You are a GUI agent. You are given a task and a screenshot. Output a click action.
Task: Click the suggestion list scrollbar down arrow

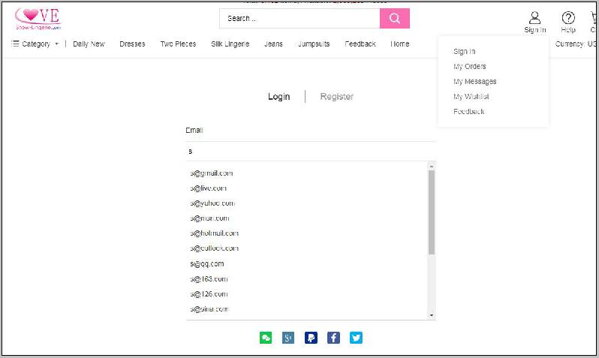[x=431, y=315]
